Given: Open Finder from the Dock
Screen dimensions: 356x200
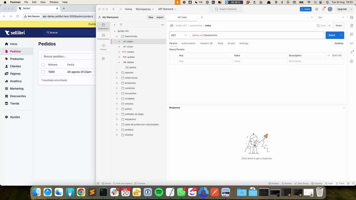Looking at the screenshot, I should point(36,192).
